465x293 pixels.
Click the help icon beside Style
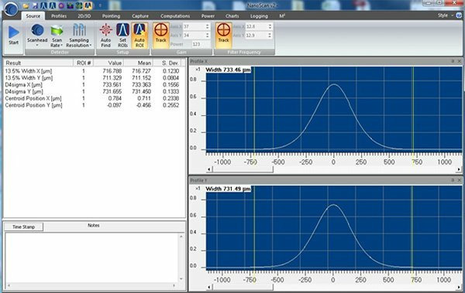click(460, 15)
